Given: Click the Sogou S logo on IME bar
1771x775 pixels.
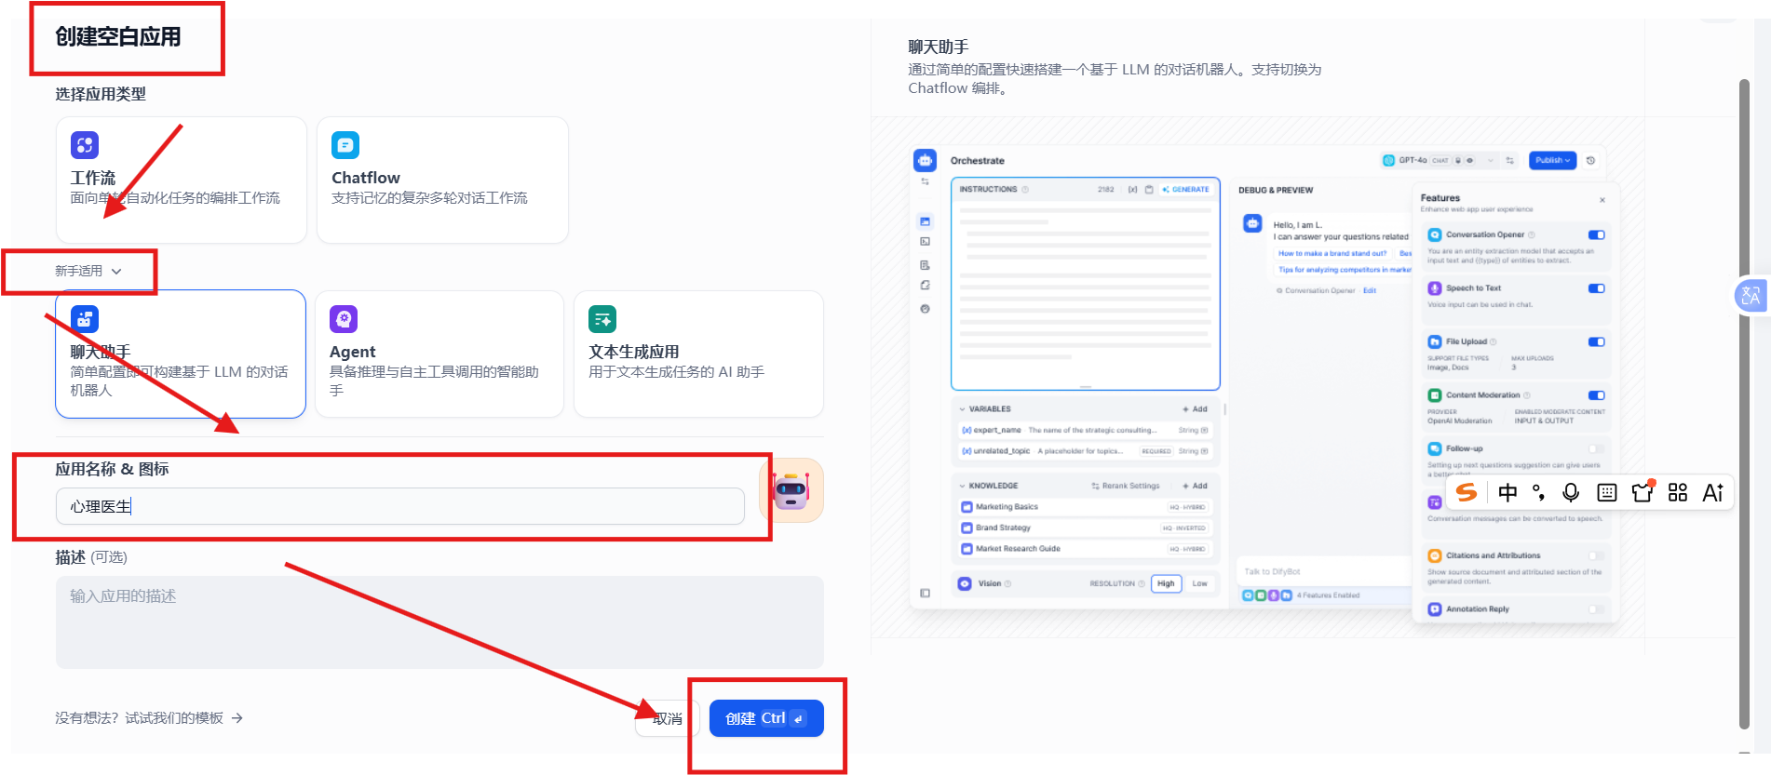Looking at the screenshot, I should click(x=1467, y=492).
